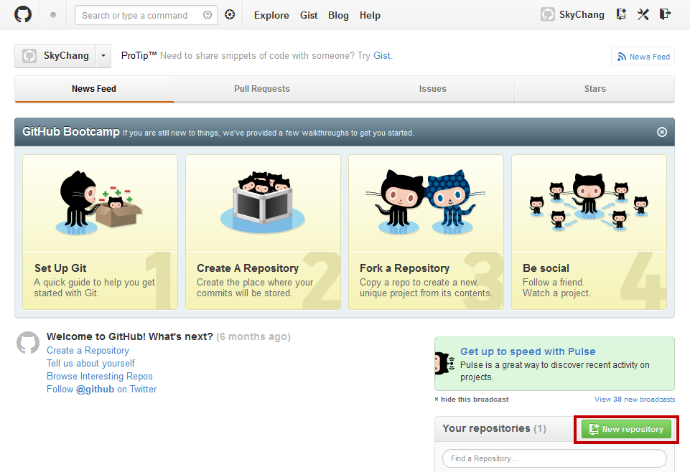Select the News Feed tab

(94, 89)
